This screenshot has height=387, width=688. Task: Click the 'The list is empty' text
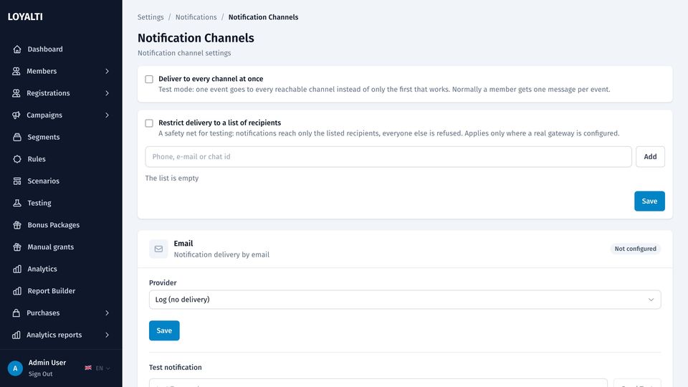(172, 178)
